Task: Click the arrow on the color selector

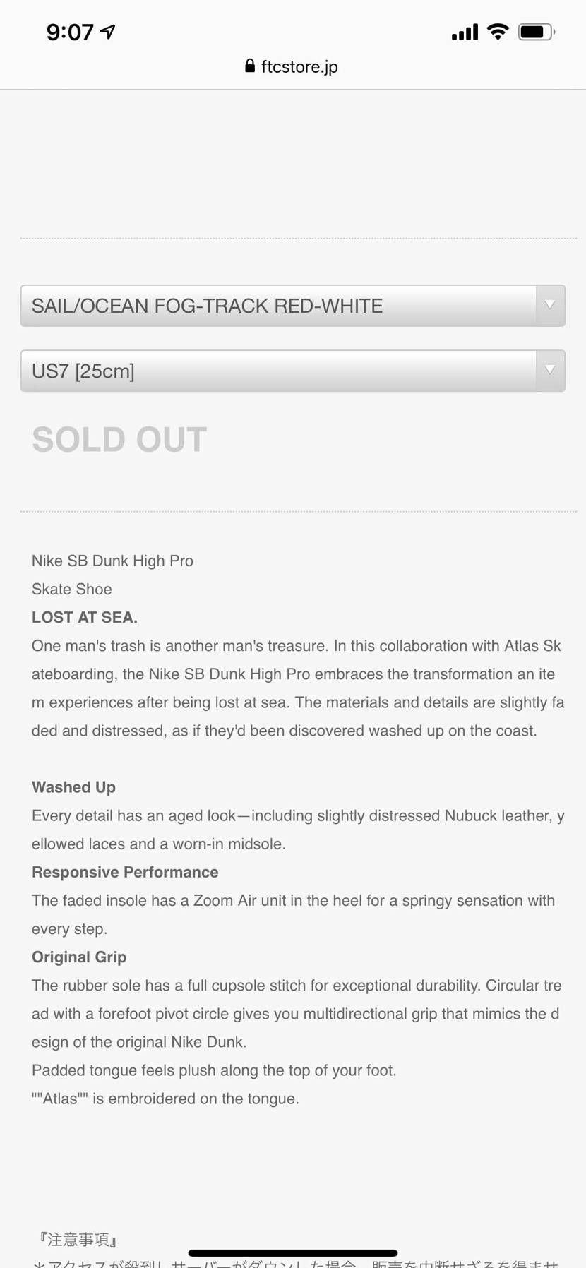Action: (550, 305)
